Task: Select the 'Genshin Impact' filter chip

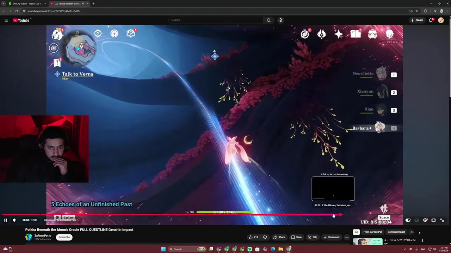Action: (396, 232)
